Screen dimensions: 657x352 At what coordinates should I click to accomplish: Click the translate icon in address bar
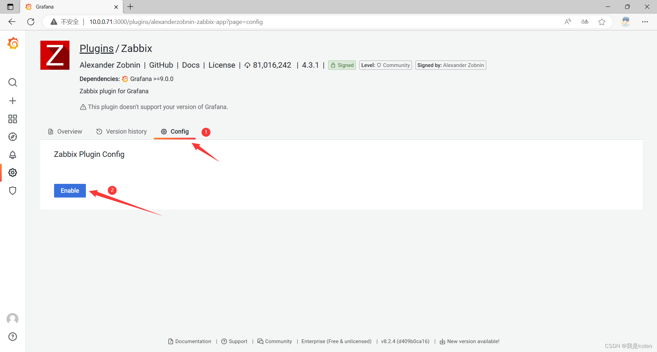(585, 22)
